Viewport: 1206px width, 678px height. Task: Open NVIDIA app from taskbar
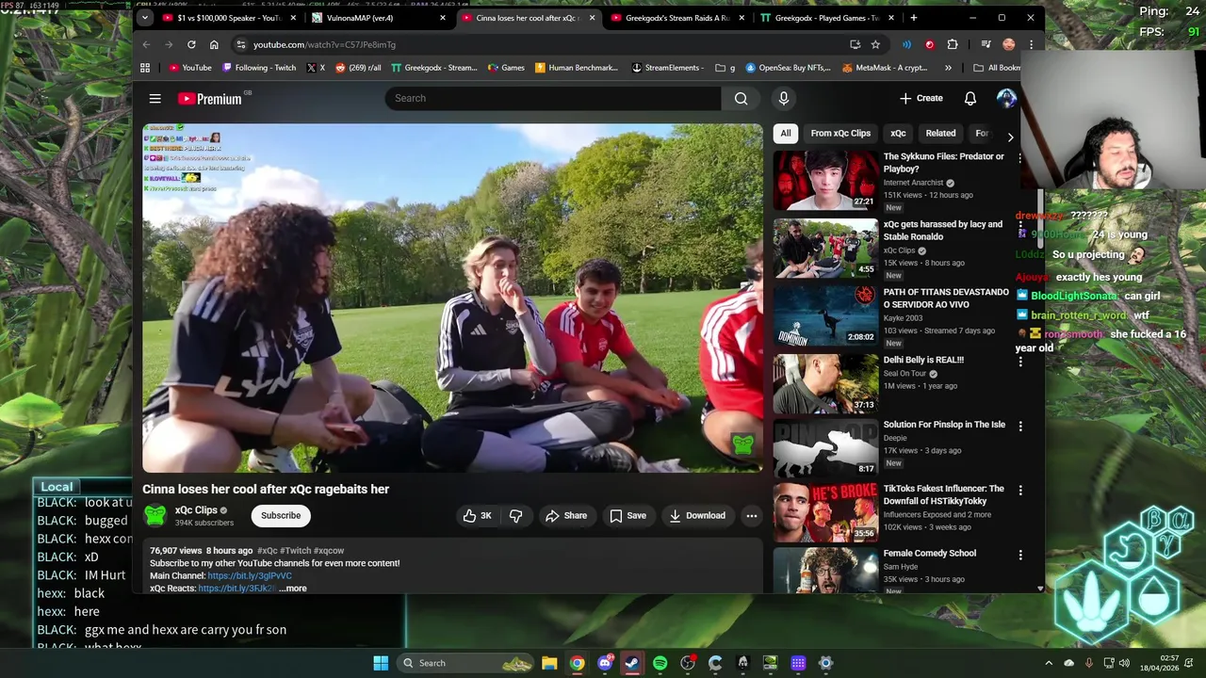tap(770, 663)
